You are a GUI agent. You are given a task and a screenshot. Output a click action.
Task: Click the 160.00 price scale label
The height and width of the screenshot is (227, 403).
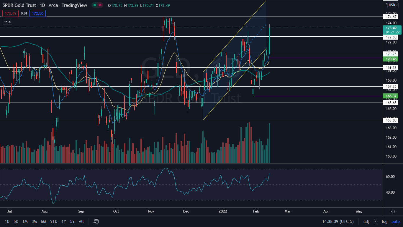tap(391, 156)
